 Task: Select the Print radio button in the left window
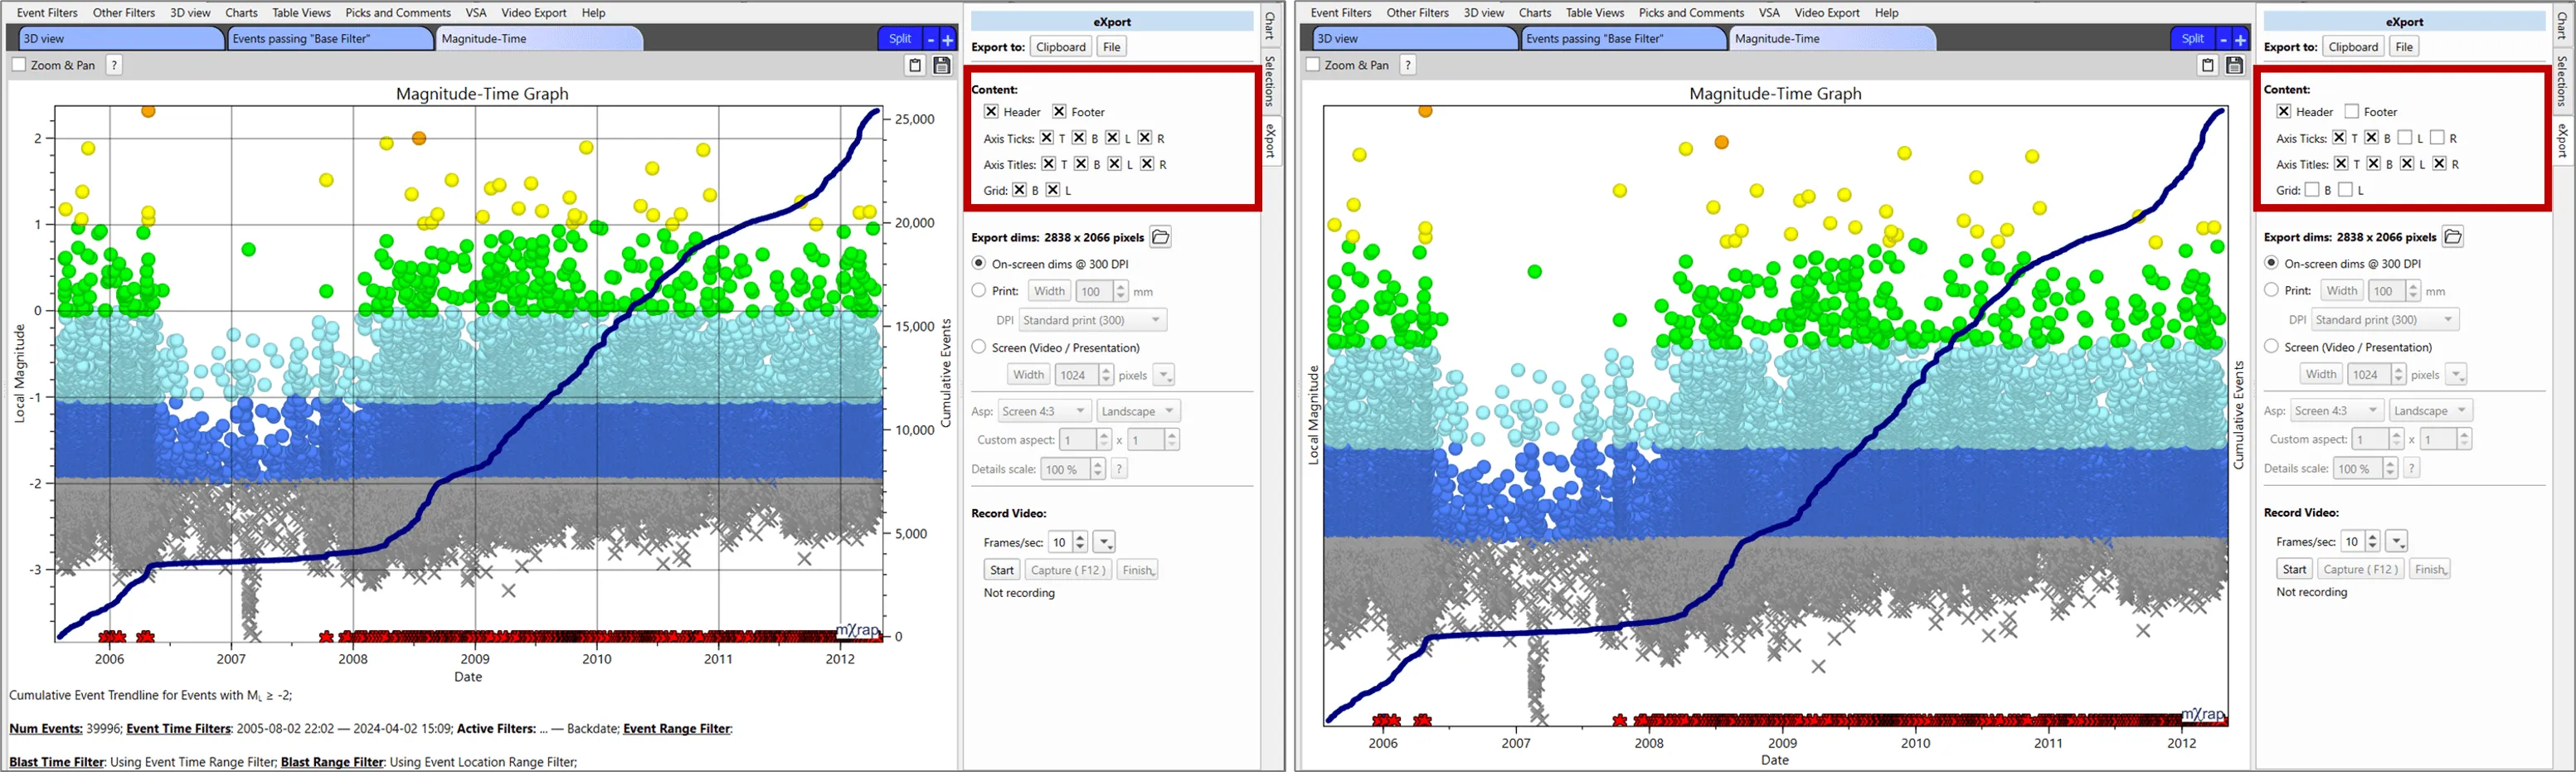[x=979, y=291]
